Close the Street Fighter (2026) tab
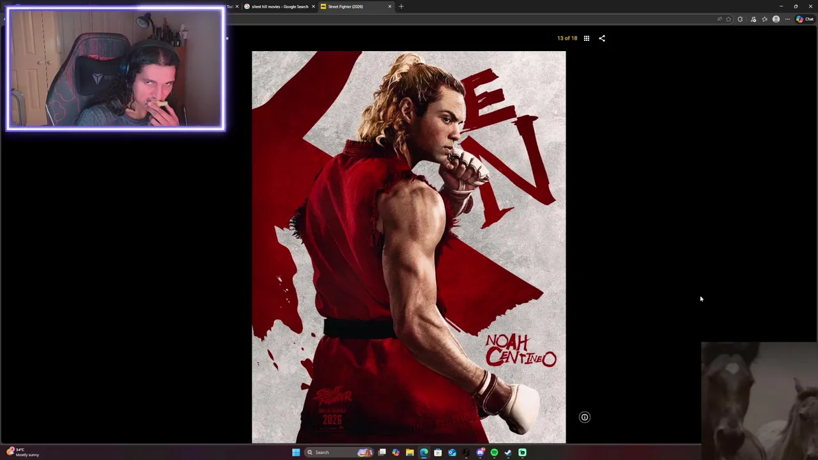 point(389,6)
